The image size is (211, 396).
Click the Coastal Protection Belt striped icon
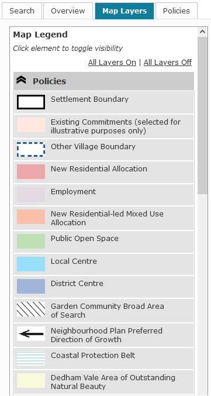coord(31,358)
